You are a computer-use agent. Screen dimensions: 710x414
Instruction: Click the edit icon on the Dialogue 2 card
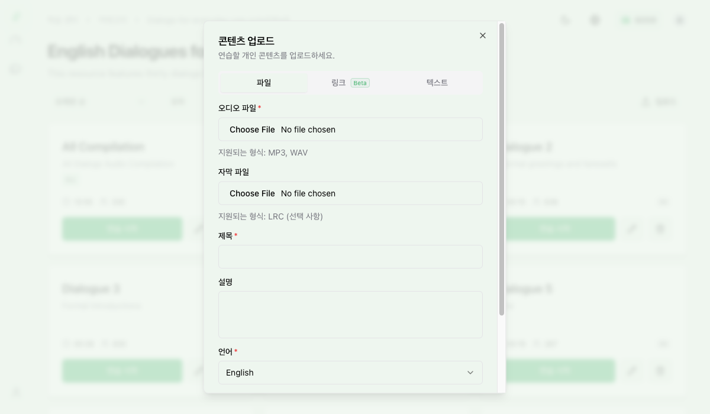tap(632, 229)
